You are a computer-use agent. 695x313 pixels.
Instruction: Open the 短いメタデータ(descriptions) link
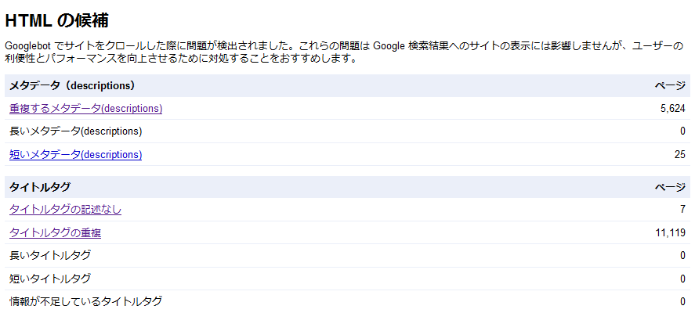coord(75,155)
